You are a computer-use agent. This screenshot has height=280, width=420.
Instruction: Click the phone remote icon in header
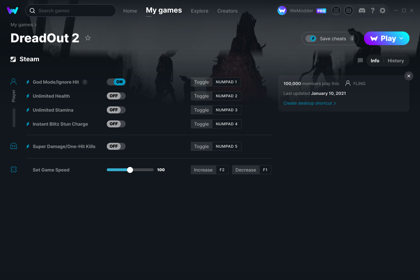[336, 10]
